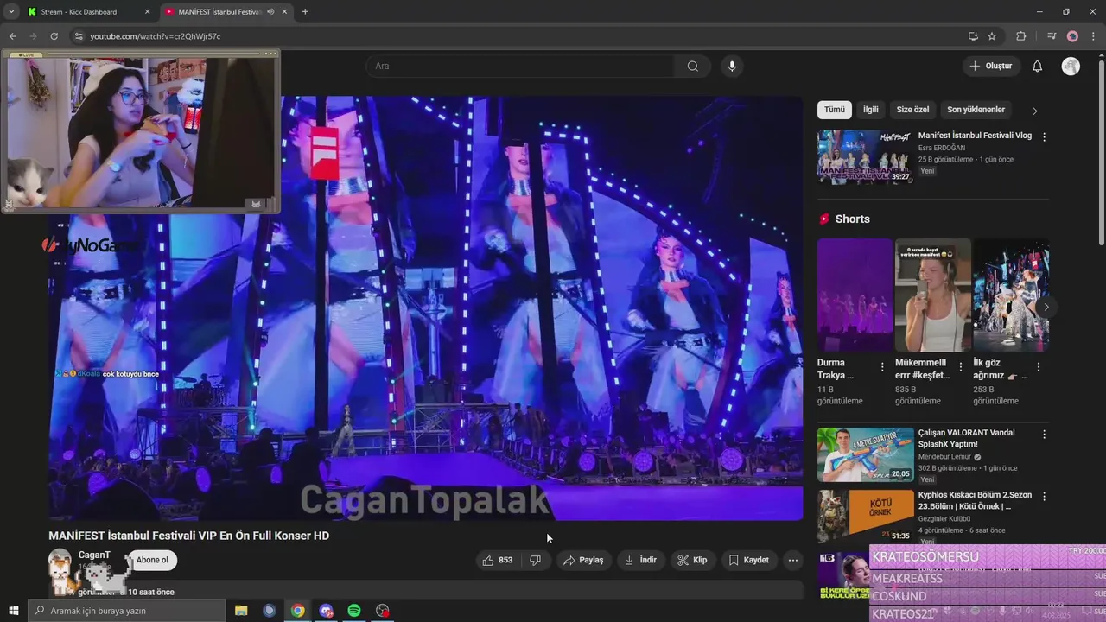This screenshot has height=622, width=1106.
Task: Open Chrome profile avatar
Action: click(x=1072, y=36)
